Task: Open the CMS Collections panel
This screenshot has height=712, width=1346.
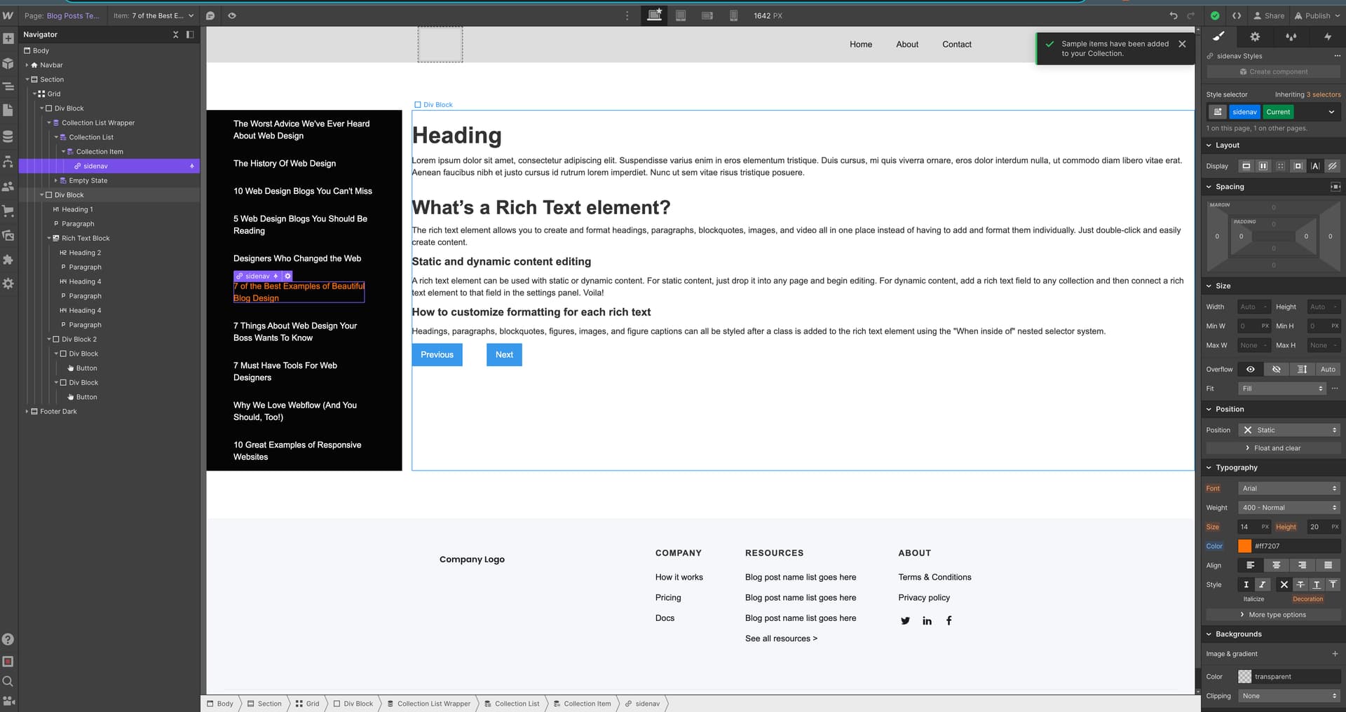Action: [x=8, y=136]
